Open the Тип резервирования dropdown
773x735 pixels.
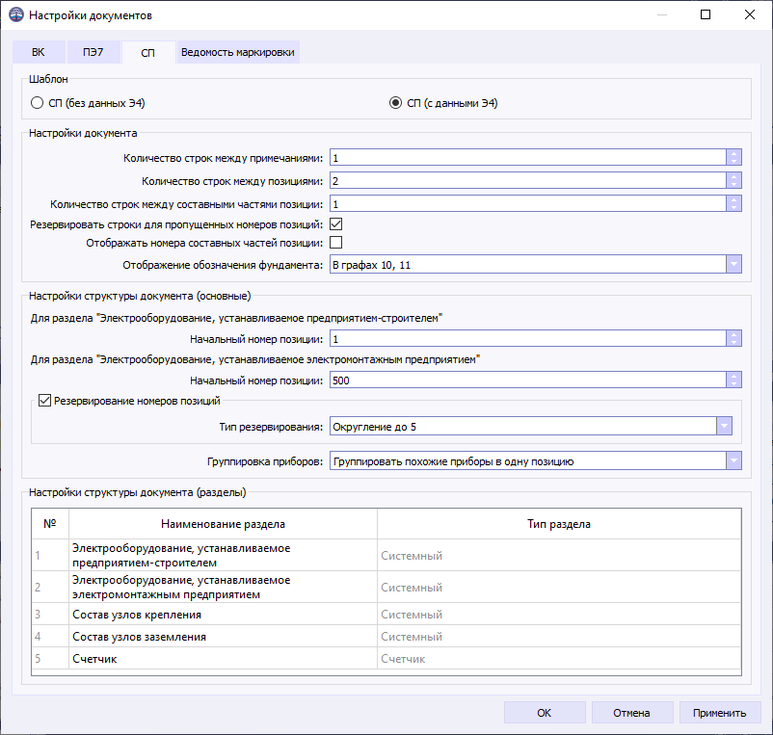click(x=724, y=426)
